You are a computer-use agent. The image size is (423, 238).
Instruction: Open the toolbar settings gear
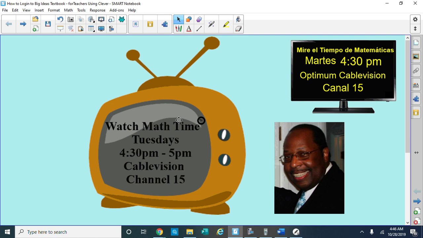coord(415,19)
